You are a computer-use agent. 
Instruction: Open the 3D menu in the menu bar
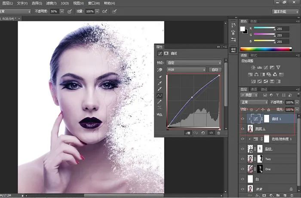tap(64, 3)
